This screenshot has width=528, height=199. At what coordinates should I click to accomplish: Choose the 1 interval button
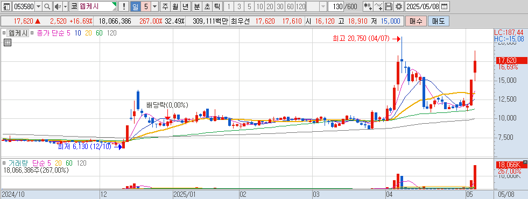point(229,6)
